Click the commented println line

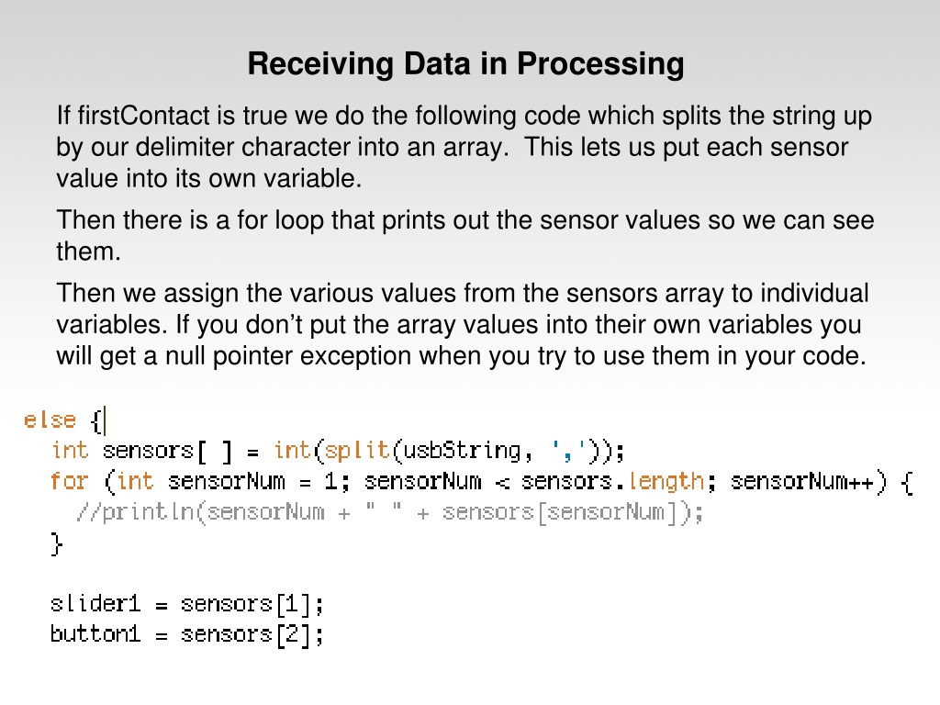(389, 512)
